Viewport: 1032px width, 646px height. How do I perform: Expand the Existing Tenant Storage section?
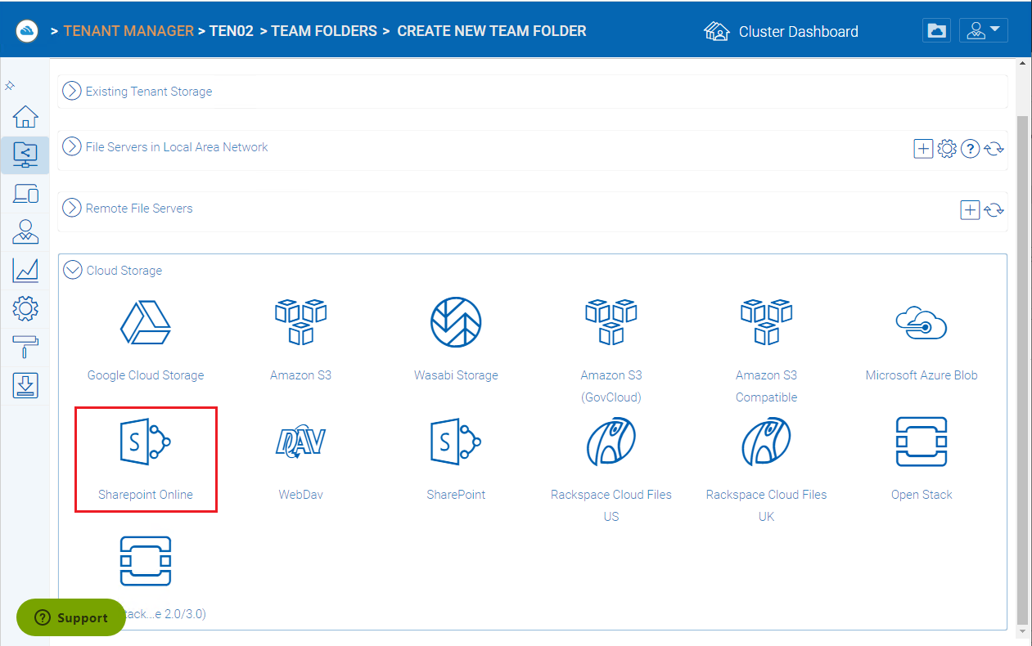(x=72, y=91)
